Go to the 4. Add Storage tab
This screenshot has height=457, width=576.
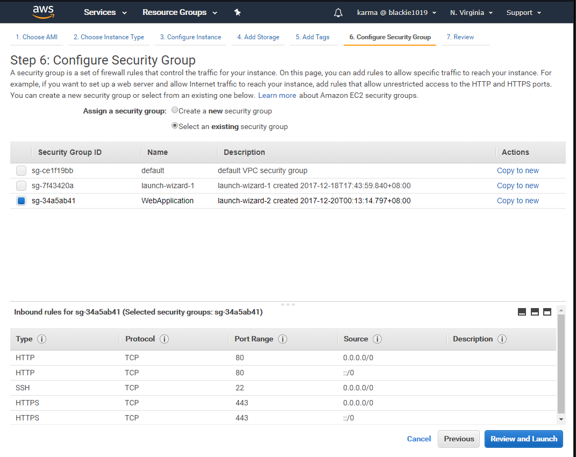258,37
